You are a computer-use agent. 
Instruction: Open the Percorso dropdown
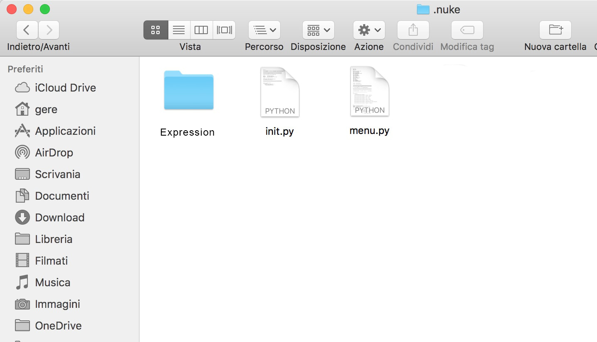(264, 30)
